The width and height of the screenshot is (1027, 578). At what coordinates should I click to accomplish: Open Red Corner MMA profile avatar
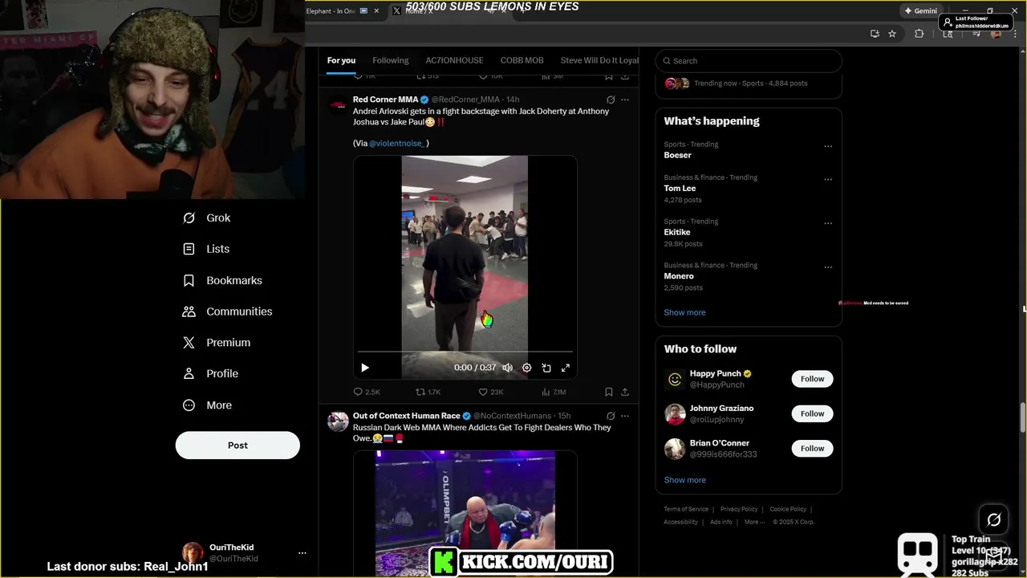338,105
